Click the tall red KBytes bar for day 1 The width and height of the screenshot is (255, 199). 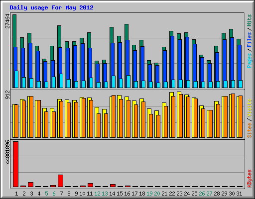coord(16,164)
